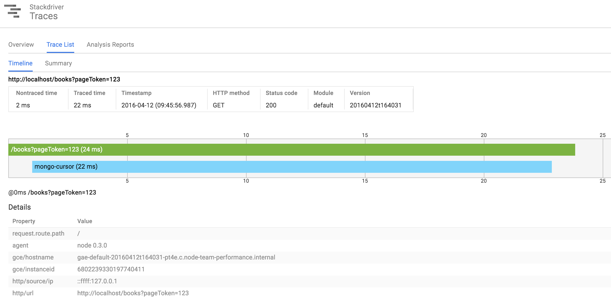Click the 10 ms tick on the top timeline axis
Screen dimensions: 611x302
click(x=246, y=135)
